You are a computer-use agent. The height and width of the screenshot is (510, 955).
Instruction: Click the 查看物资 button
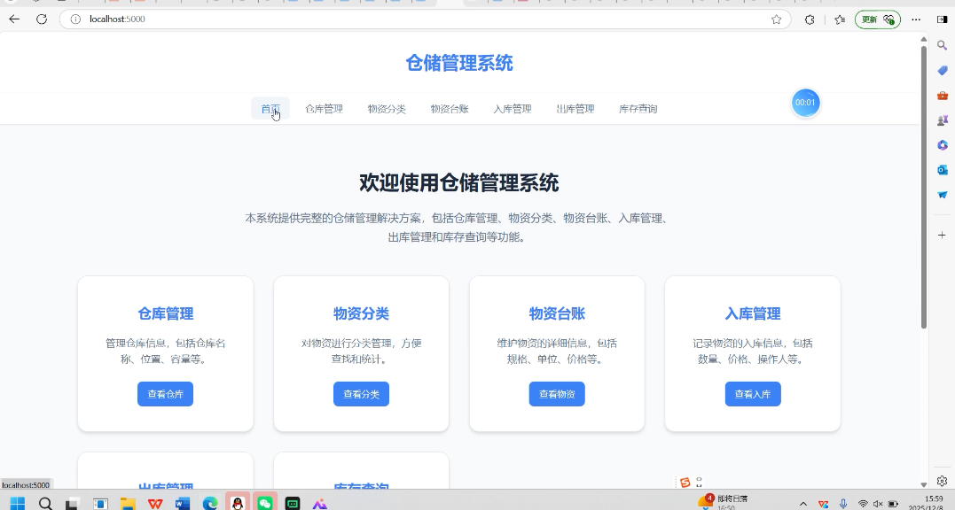557,394
